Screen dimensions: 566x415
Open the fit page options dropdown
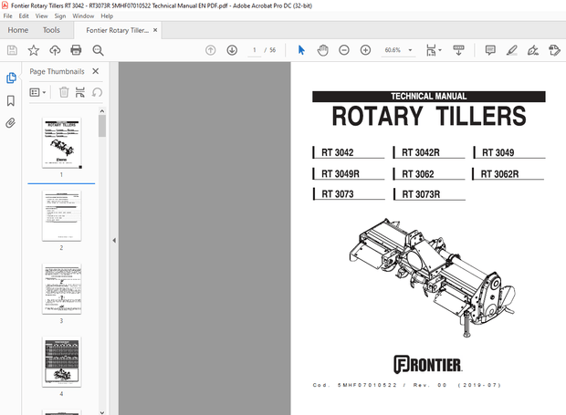tap(434, 50)
